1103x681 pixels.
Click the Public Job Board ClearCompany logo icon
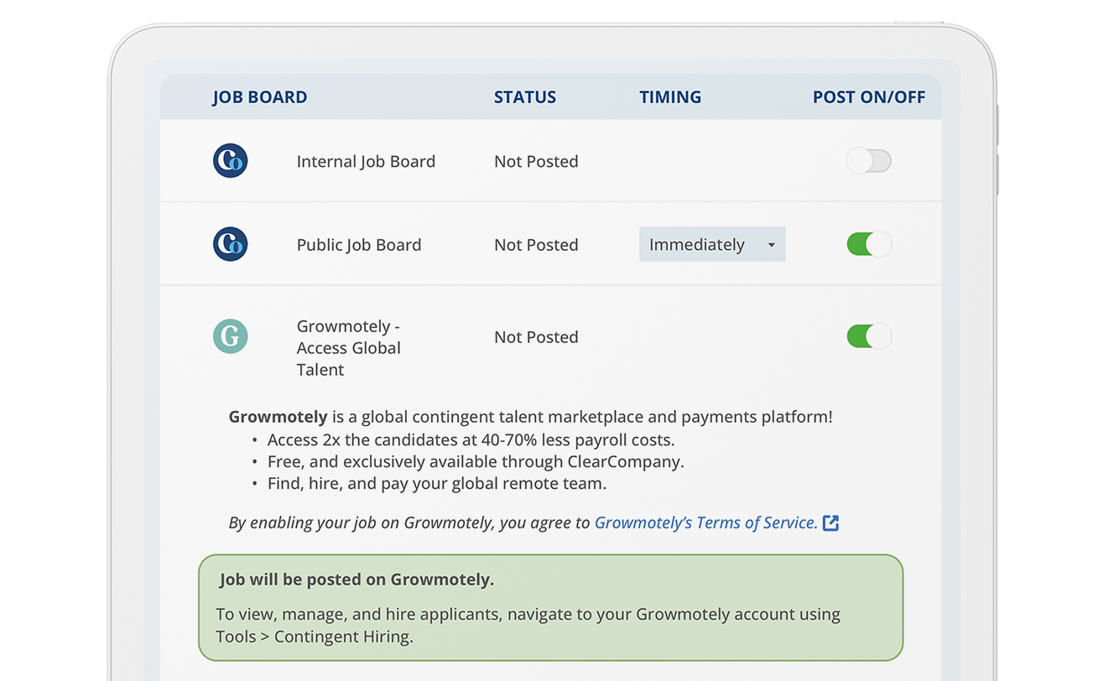pyautogui.click(x=230, y=244)
